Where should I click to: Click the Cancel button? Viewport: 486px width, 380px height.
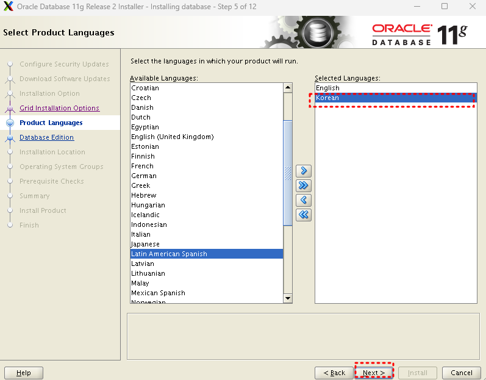tap(461, 373)
